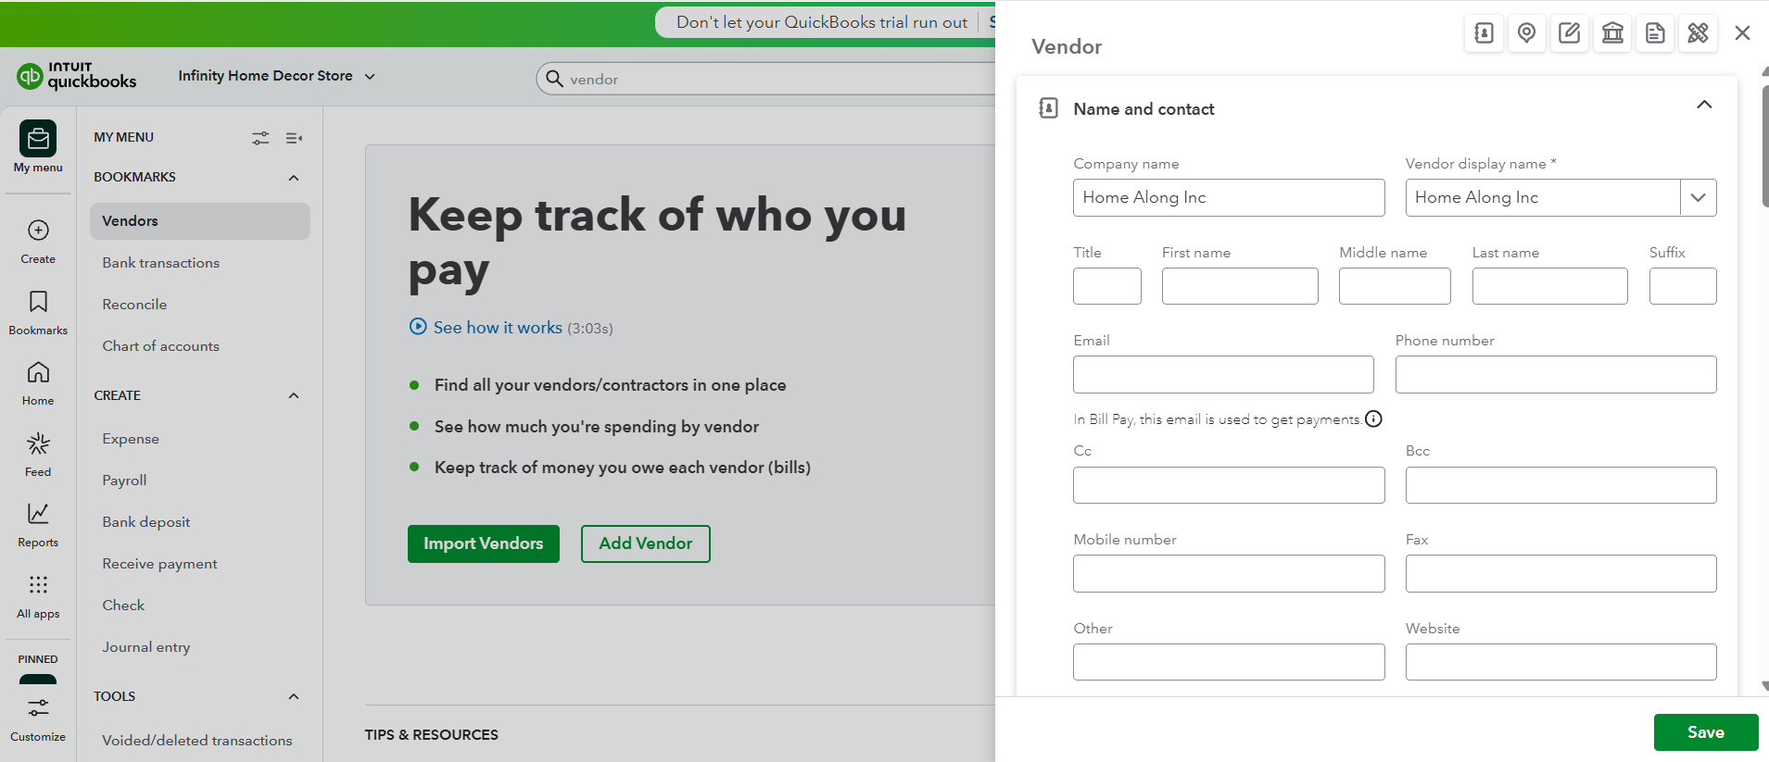Viewport: 1769px width, 762px height.
Task: Click the Title field
Action: (x=1107, y=286)
